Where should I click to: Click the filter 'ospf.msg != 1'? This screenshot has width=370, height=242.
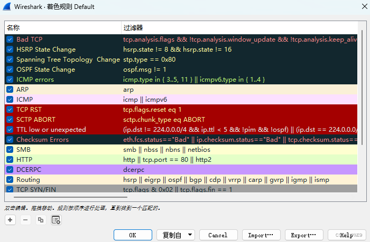pos(145,70)
